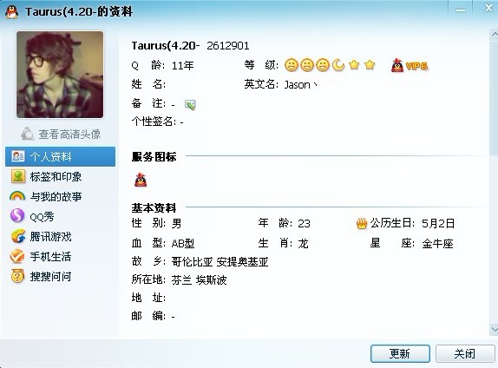Image resolution: width=498 pixels, height=368 pixels.
Task: Click the magnifier icon for 查看高清头像
Action: pyautogui.click(x=27, y=134)
